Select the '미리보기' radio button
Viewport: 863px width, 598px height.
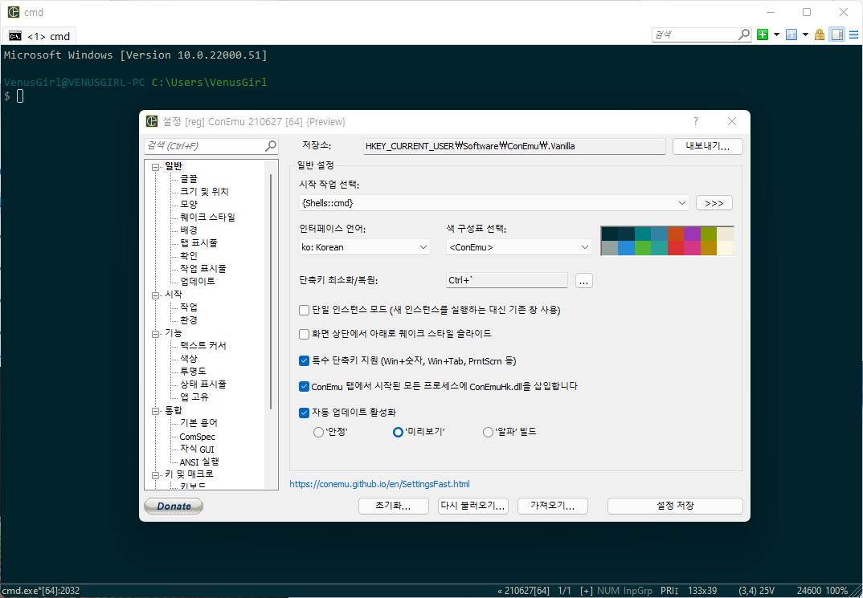398,432
